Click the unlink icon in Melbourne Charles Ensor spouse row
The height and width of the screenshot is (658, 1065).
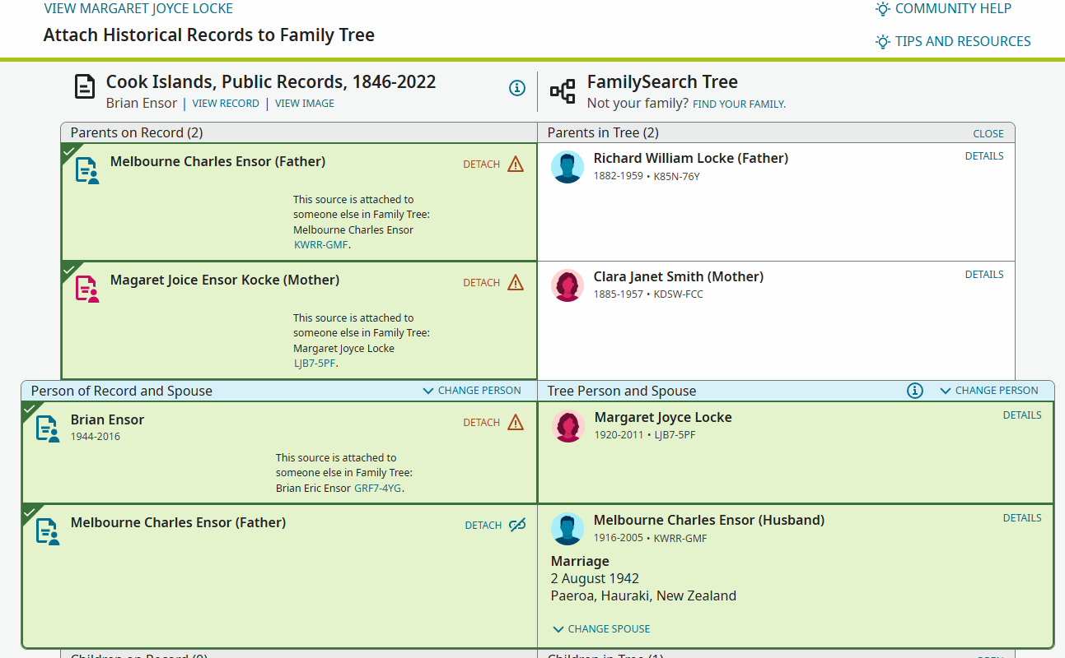[517, 525]
